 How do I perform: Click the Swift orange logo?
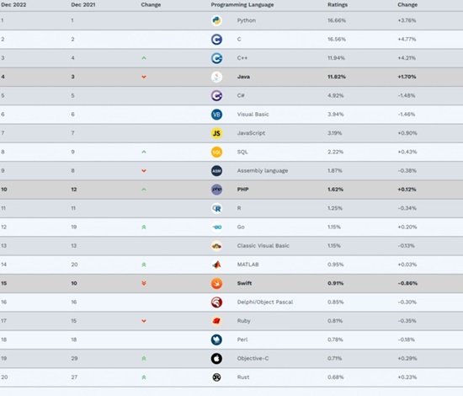216,283
